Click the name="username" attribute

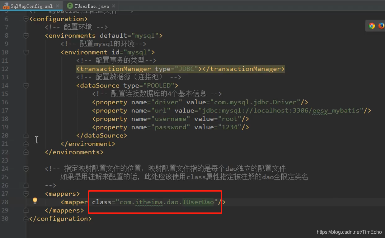point(161,119)
